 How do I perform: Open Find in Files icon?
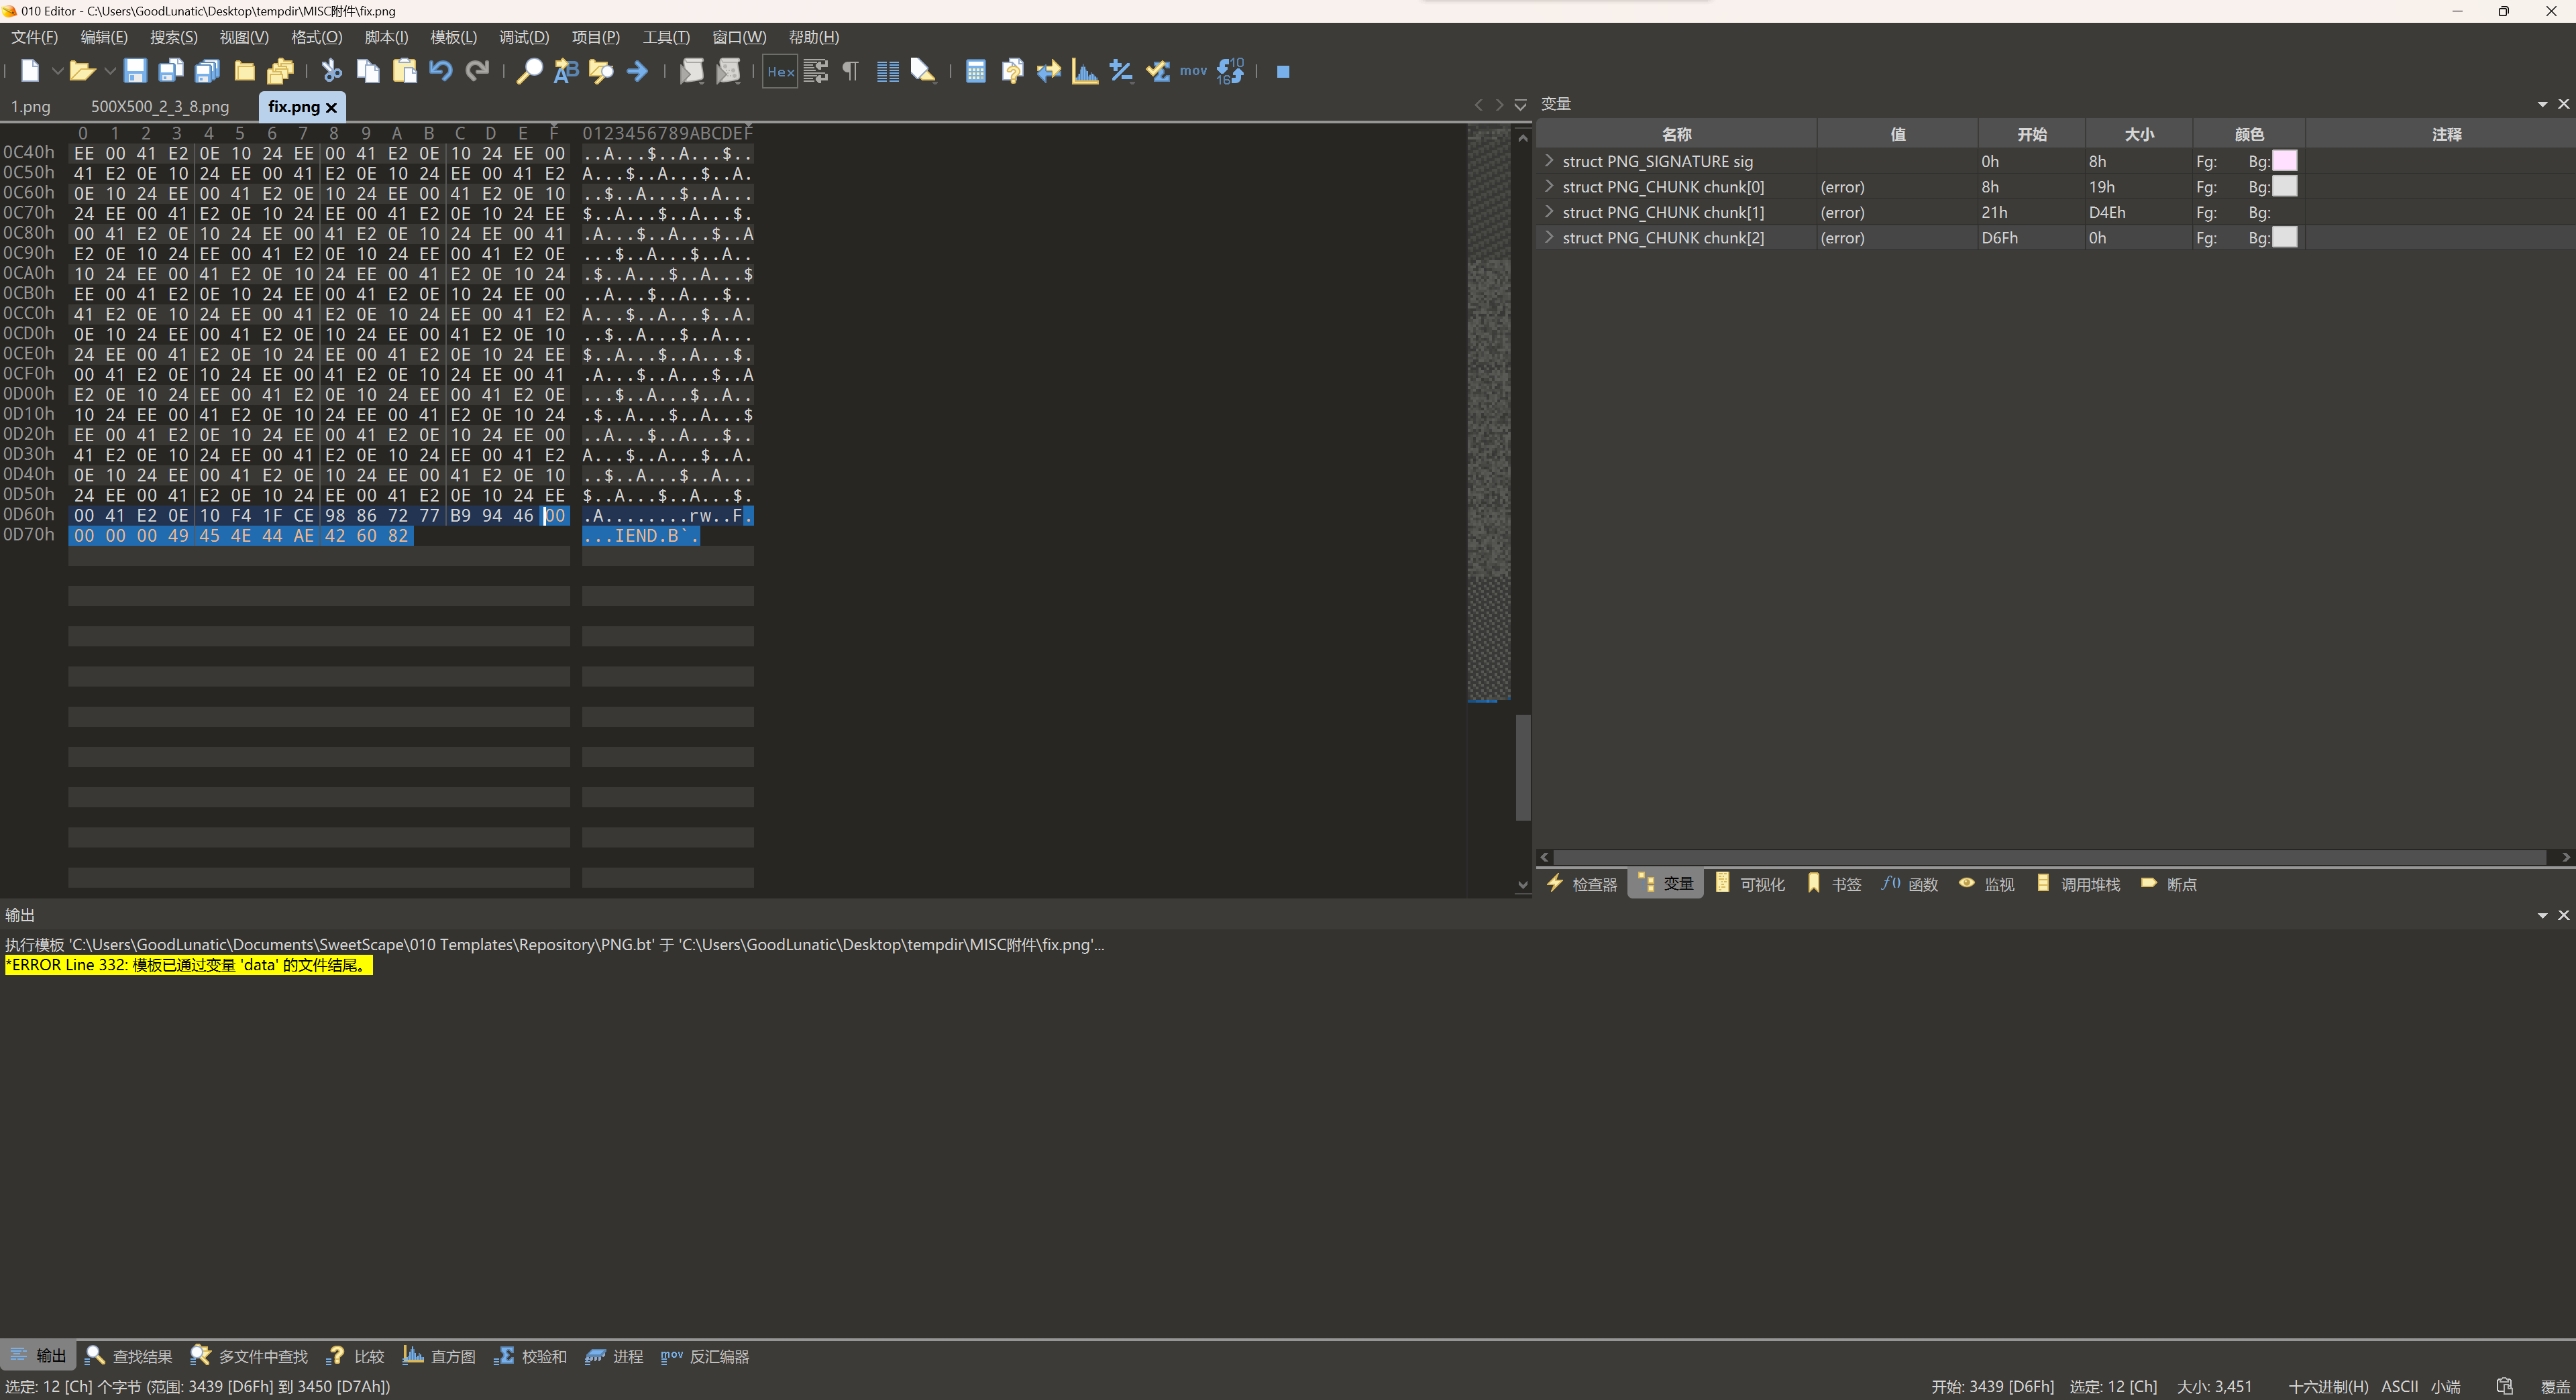[x=601, y=71]
